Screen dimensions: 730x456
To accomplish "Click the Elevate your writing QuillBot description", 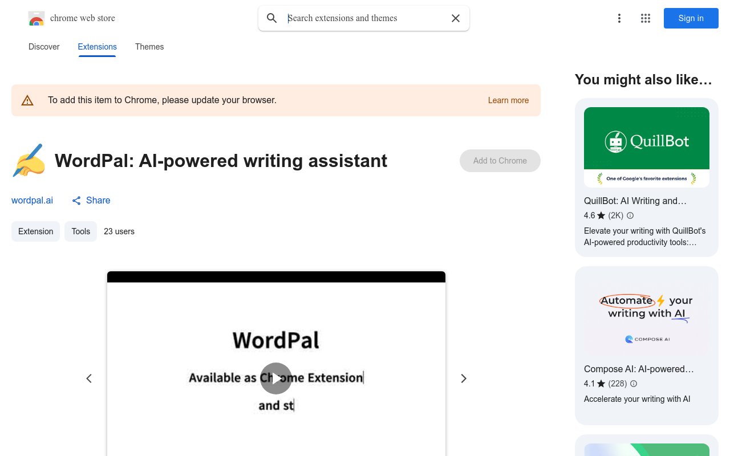I will (x=645, y=237).
